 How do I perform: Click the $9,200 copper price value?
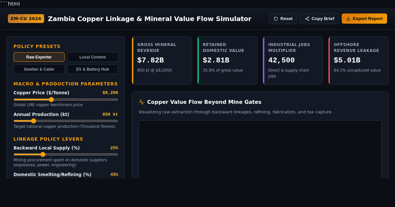coord(110,93)
